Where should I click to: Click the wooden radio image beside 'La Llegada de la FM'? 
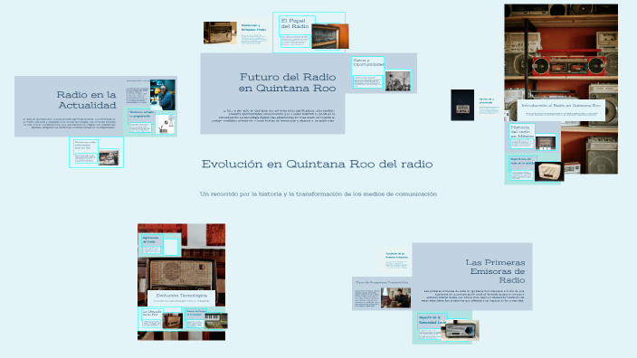pos(172,321)
